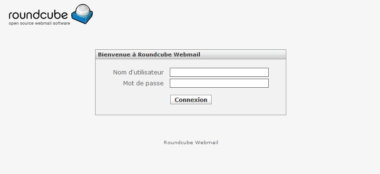380x174 pixels.
Task: Click the word 'Roundcube' in the footer
Action: (178, 143)
